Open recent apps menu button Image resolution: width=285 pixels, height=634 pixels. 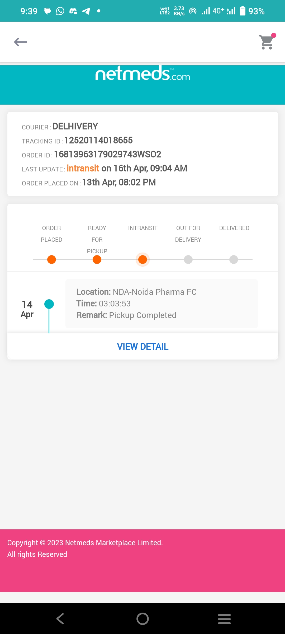click(224, 619)
